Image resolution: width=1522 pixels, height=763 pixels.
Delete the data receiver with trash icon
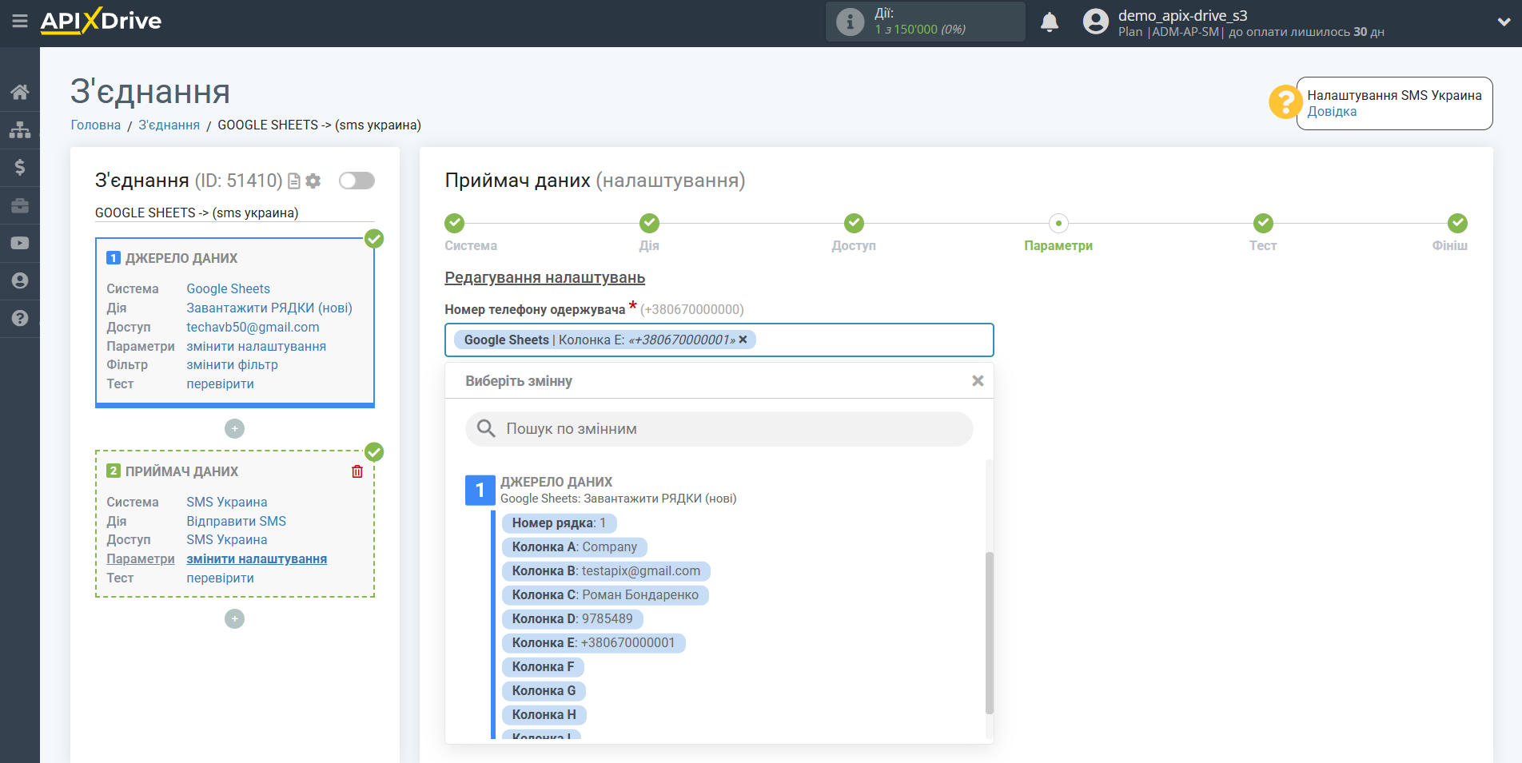tap(357, 471)
